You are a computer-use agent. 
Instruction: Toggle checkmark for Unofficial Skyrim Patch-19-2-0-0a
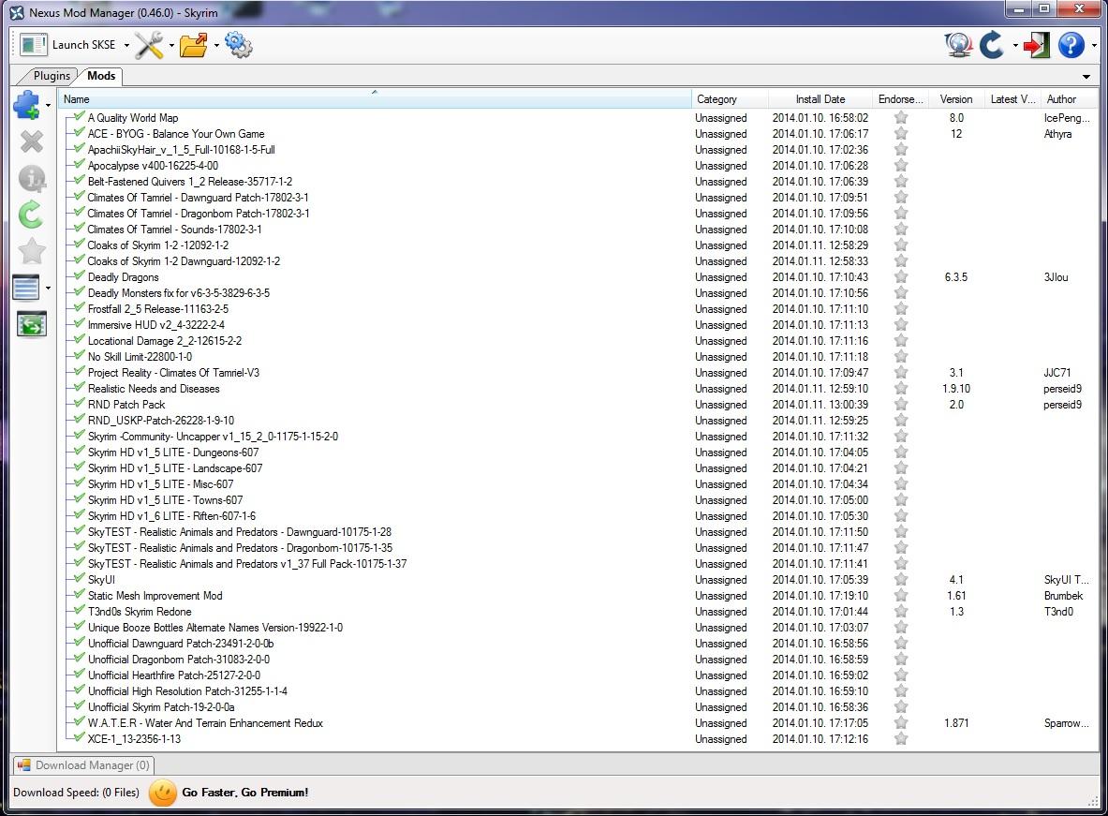pyautogui.click(x=79, y=705)
